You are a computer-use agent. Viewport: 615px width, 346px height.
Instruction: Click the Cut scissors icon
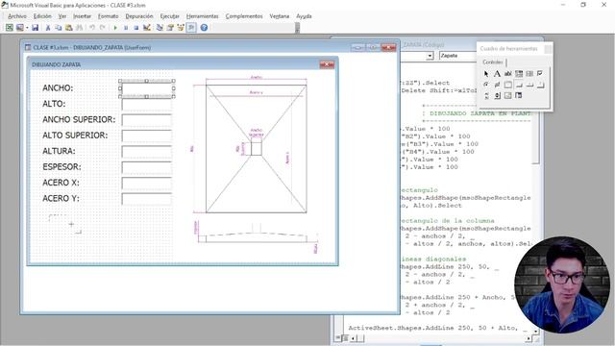48,28
